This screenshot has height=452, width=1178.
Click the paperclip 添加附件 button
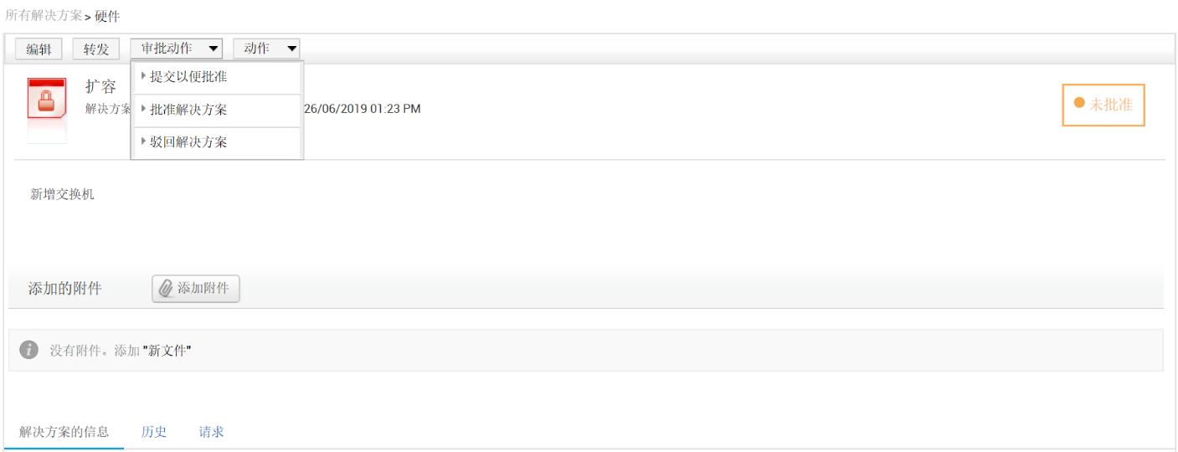click(x=196, y=289)
